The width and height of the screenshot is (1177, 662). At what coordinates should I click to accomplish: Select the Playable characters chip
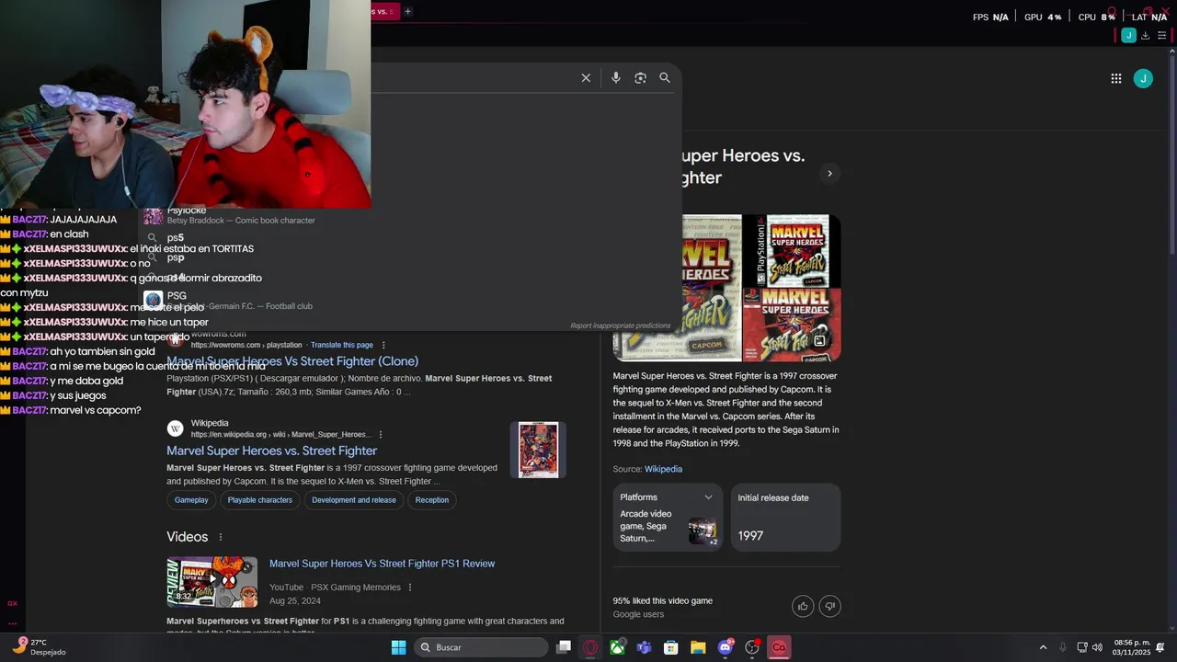[260, 500]
